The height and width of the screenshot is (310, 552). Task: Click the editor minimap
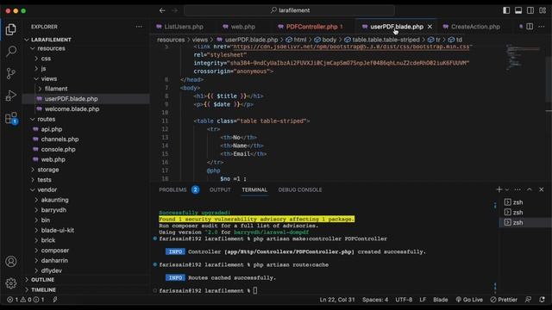[524, 58]
